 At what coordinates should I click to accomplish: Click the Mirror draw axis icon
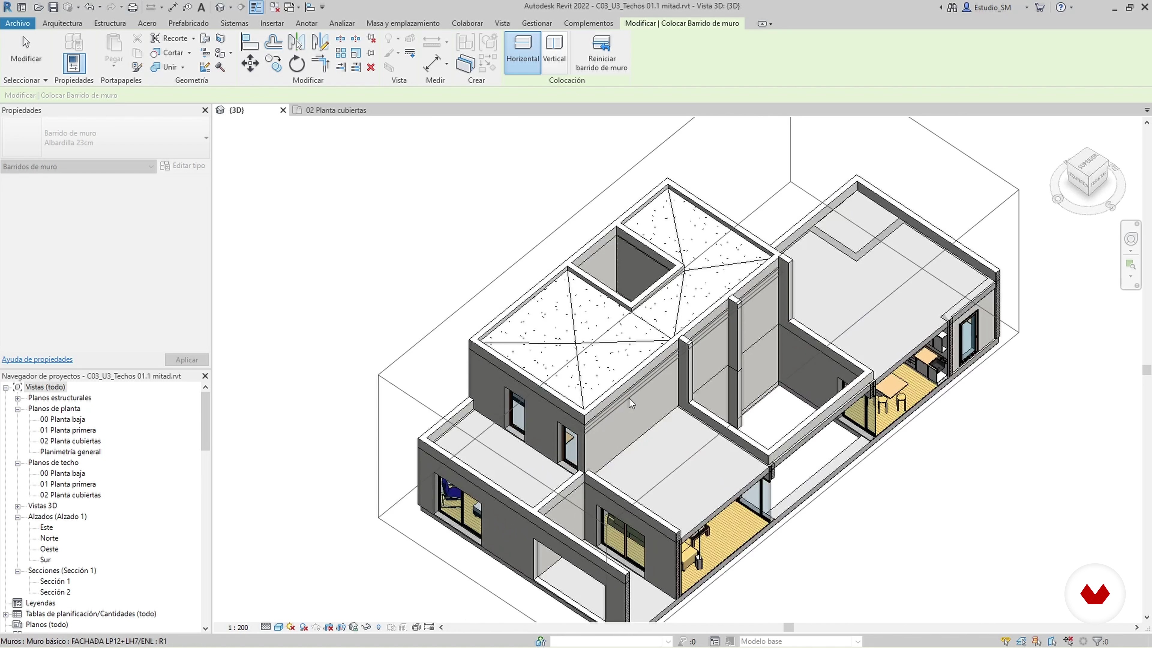[x=320, y=42]
